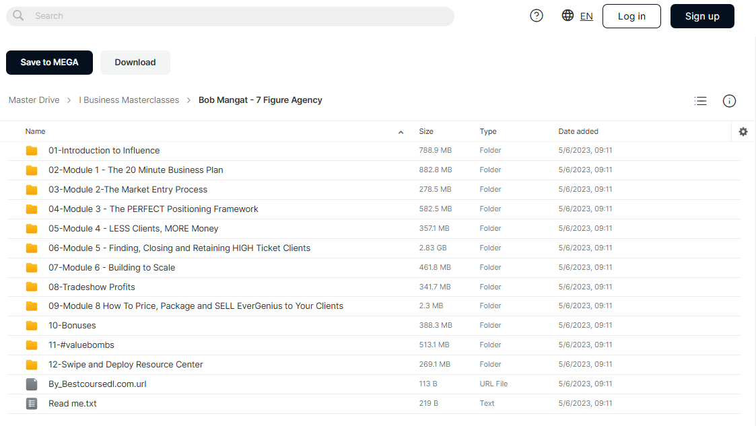The image size is (756, 426).
Task: Click folder icon for 09-Module 8
Action: click(32, 306)
